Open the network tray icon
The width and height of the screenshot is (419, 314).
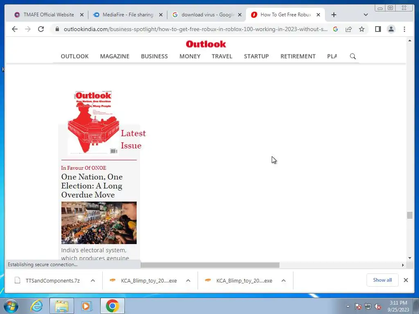click(x=368, y=306)
